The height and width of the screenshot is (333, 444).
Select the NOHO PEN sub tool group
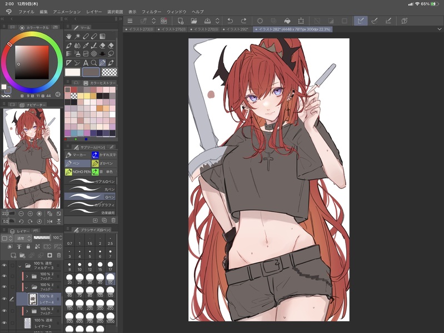[77, 172]
